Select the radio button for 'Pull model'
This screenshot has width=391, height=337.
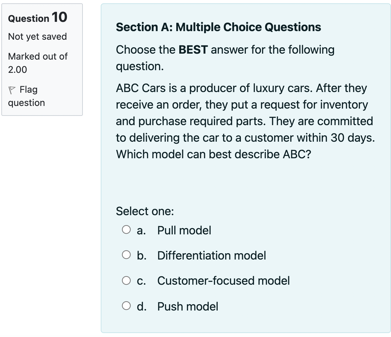tap(126, 229)
